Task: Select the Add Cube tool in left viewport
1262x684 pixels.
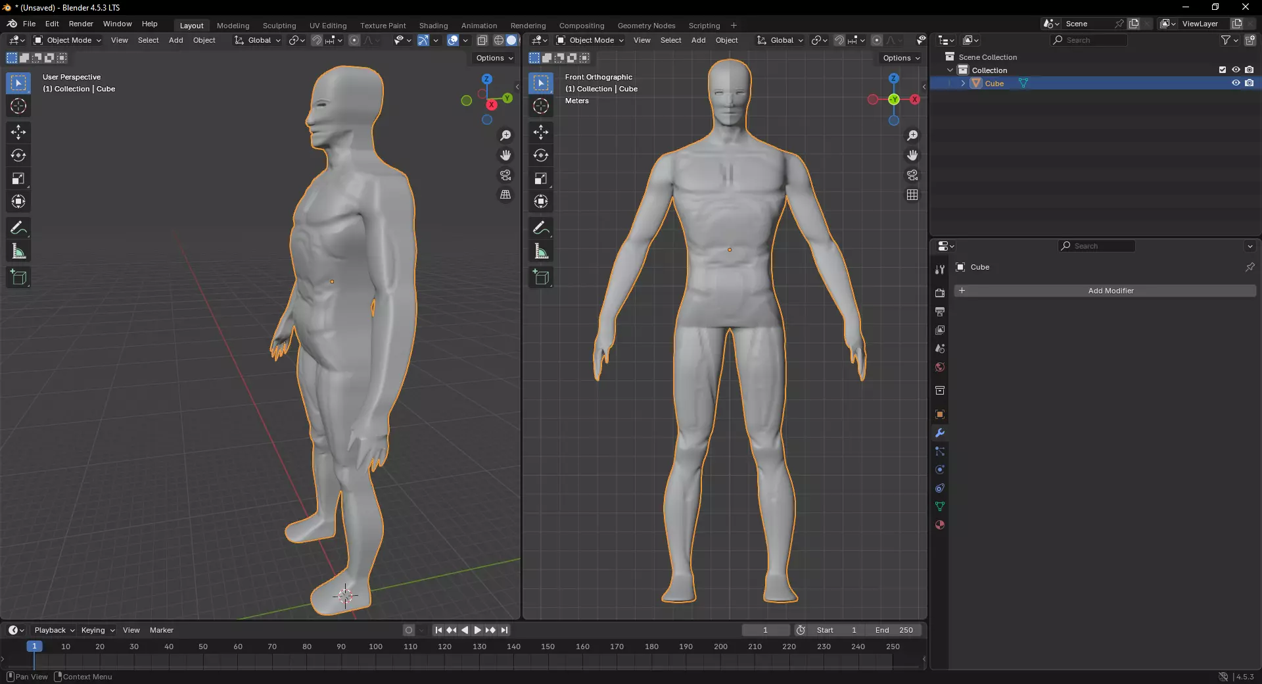Action: point(18,278)
